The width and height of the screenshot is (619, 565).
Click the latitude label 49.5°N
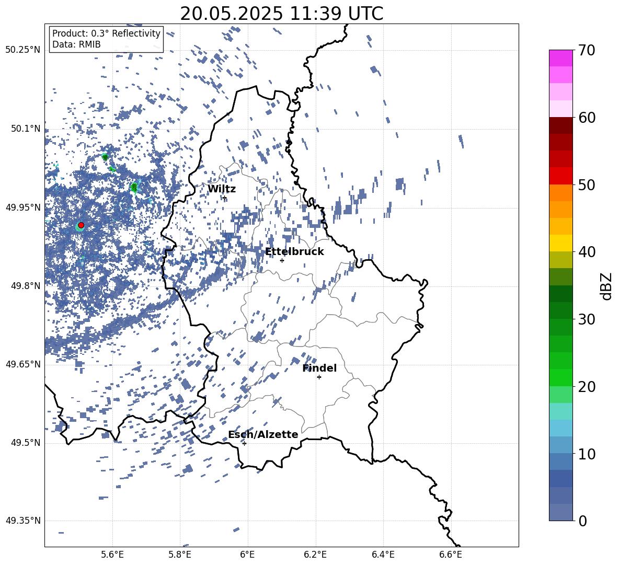tap(25, 442)
